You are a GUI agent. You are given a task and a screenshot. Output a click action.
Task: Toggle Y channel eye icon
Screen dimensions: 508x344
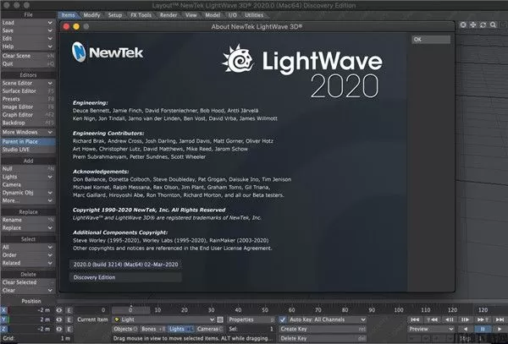point(59,319)
